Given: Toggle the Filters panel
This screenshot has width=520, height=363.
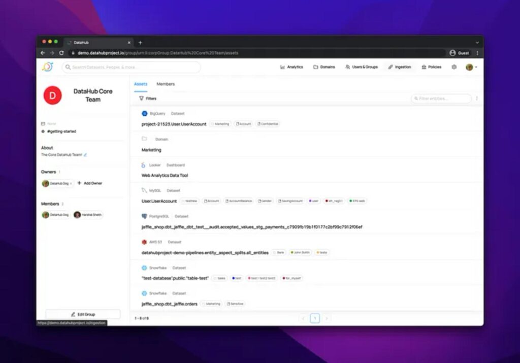Looking at the screenshot, I should (x=148, y=97).
